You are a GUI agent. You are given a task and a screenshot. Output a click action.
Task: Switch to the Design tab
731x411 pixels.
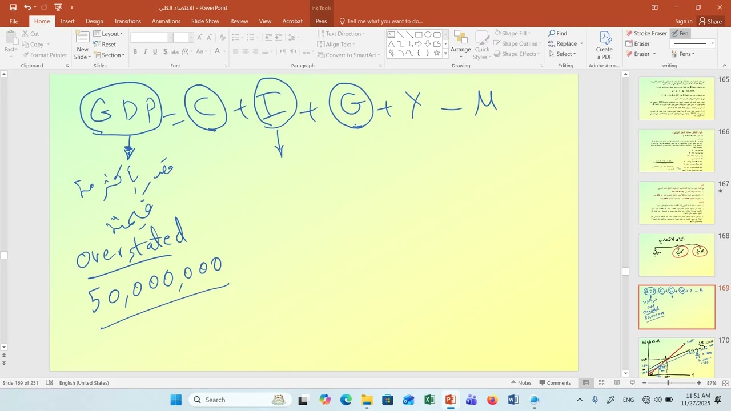pyautogui.click(x=94, y=21)
